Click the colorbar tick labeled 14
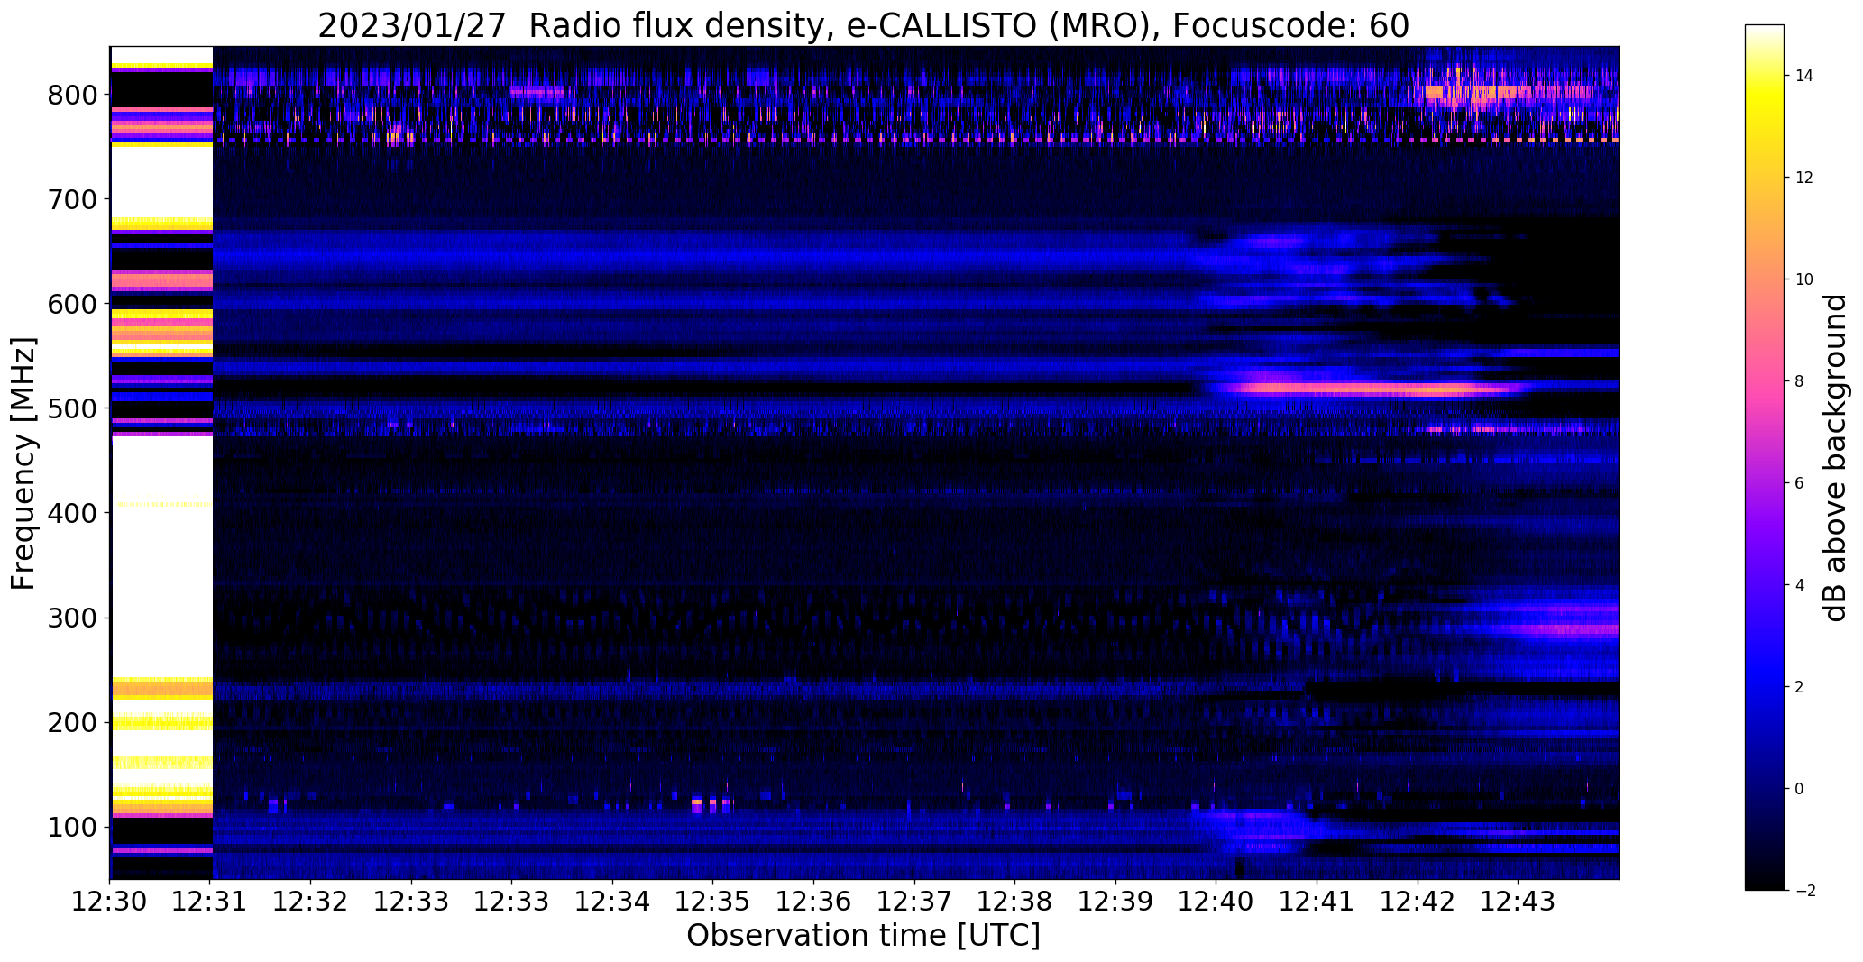This screenshot has height=962, width=1863. coord(1803,76)
